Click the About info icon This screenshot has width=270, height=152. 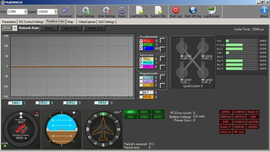point(264,10)
